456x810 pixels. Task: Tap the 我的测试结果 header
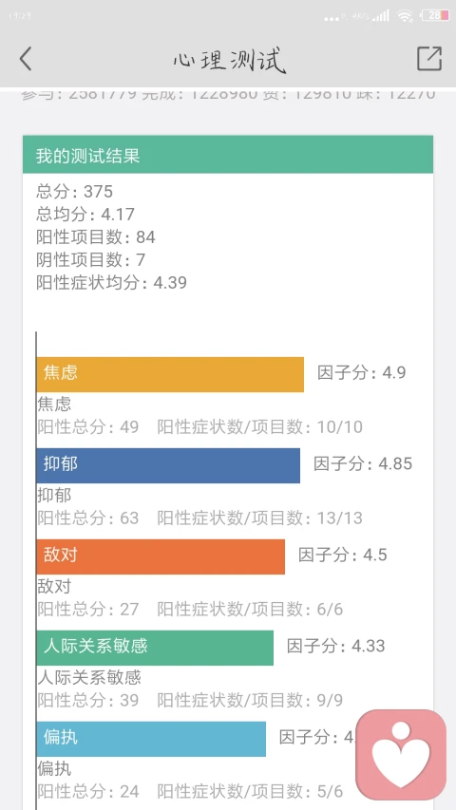[228, 155]
